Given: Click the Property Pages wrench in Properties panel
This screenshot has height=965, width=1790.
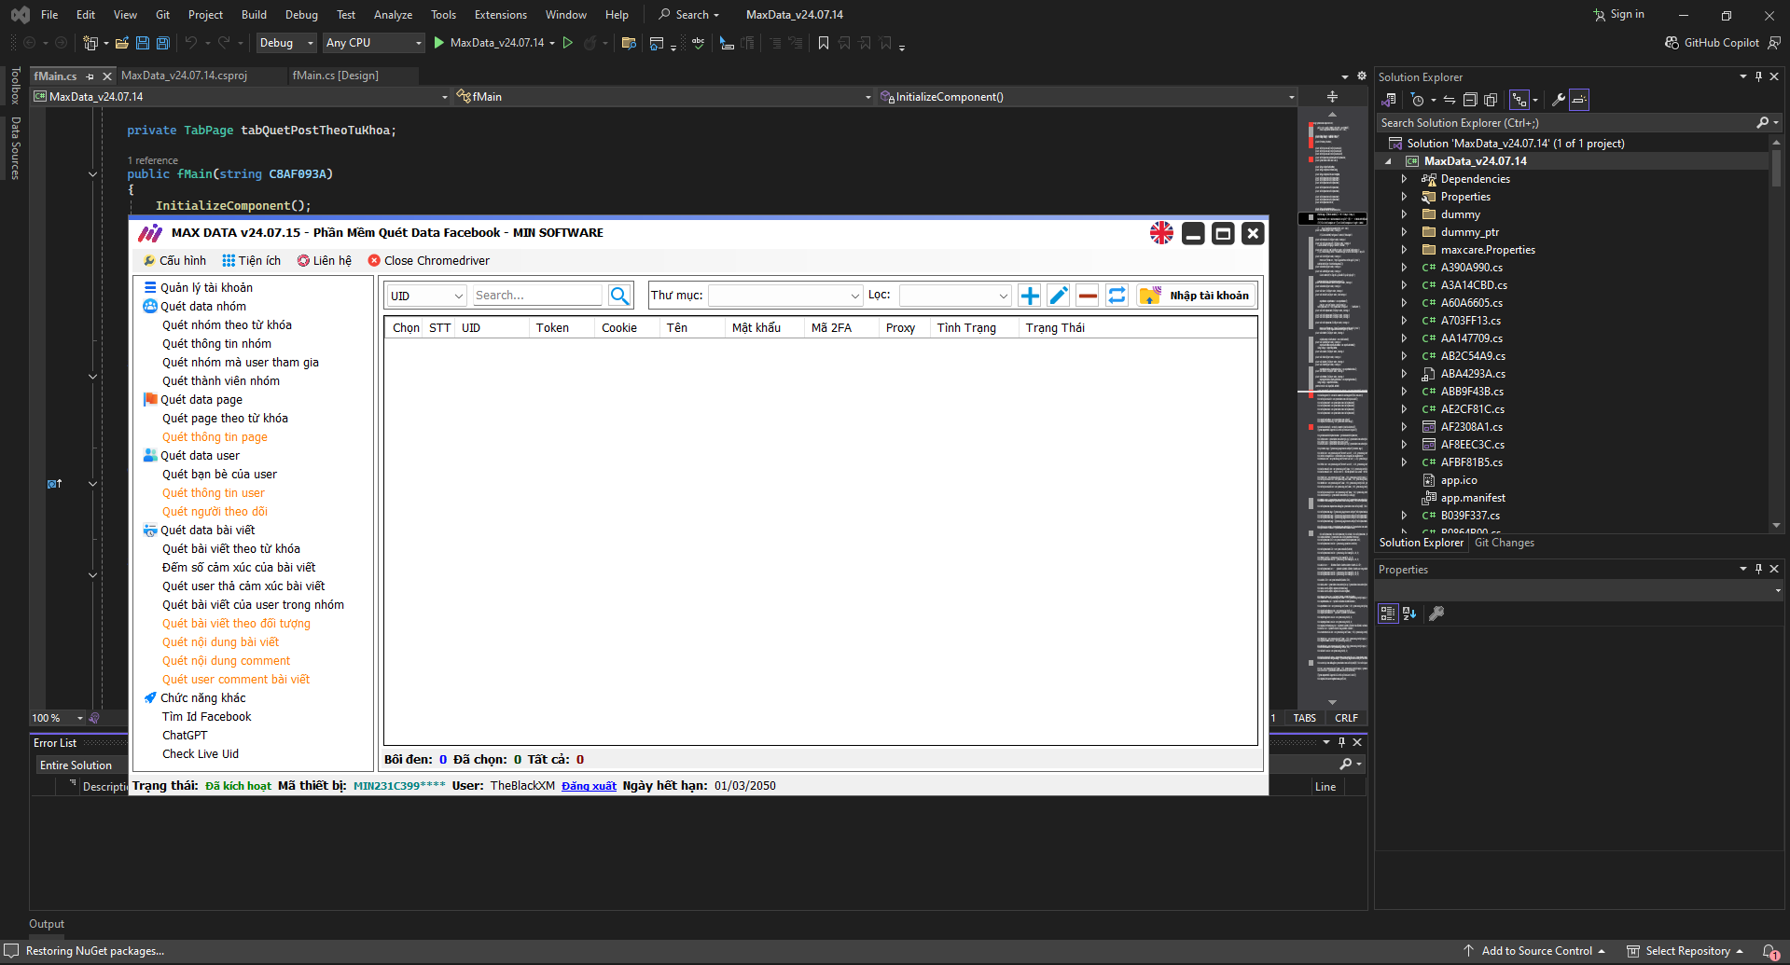Looking at the screenshot, I should pyautogui.click(x=1436, y=613).
